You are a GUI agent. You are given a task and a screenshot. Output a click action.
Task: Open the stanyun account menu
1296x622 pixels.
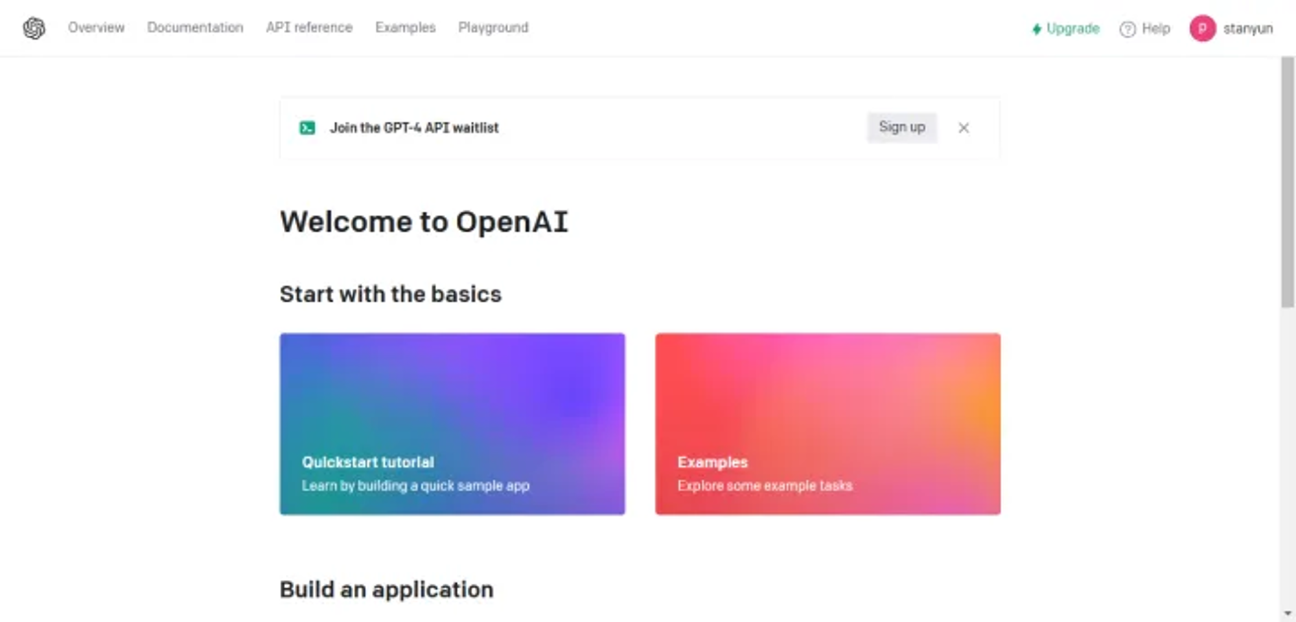click(1231, 28)
